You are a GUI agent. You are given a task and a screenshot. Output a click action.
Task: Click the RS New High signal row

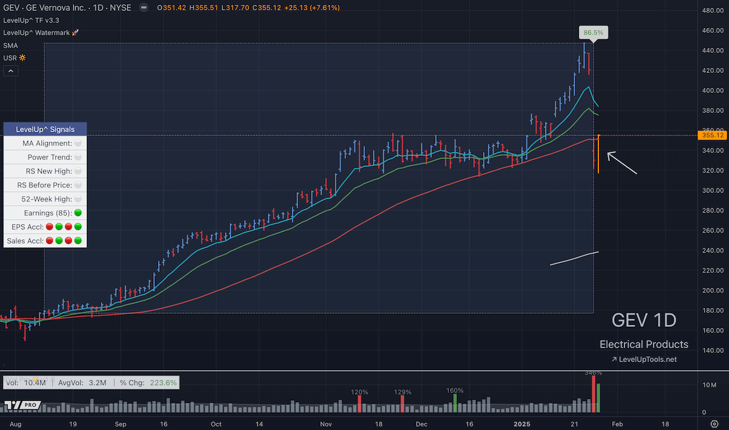pos(45,171)
